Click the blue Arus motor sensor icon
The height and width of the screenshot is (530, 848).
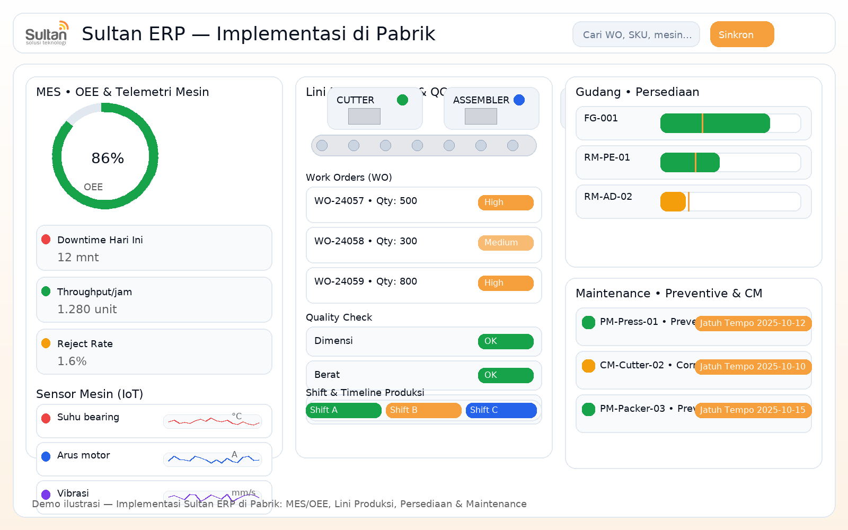click(x=46, y=456)
